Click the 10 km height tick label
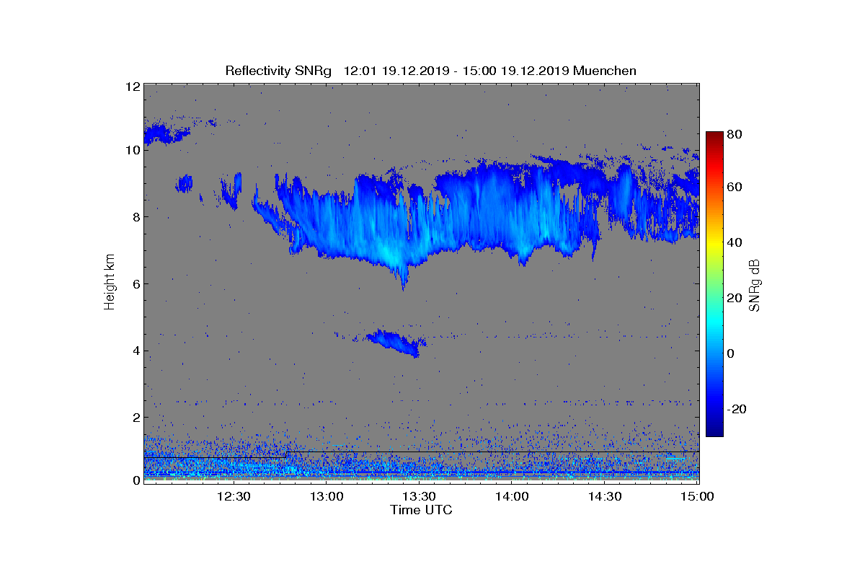Viewport: 865px width, 577px height. point(133,150)
